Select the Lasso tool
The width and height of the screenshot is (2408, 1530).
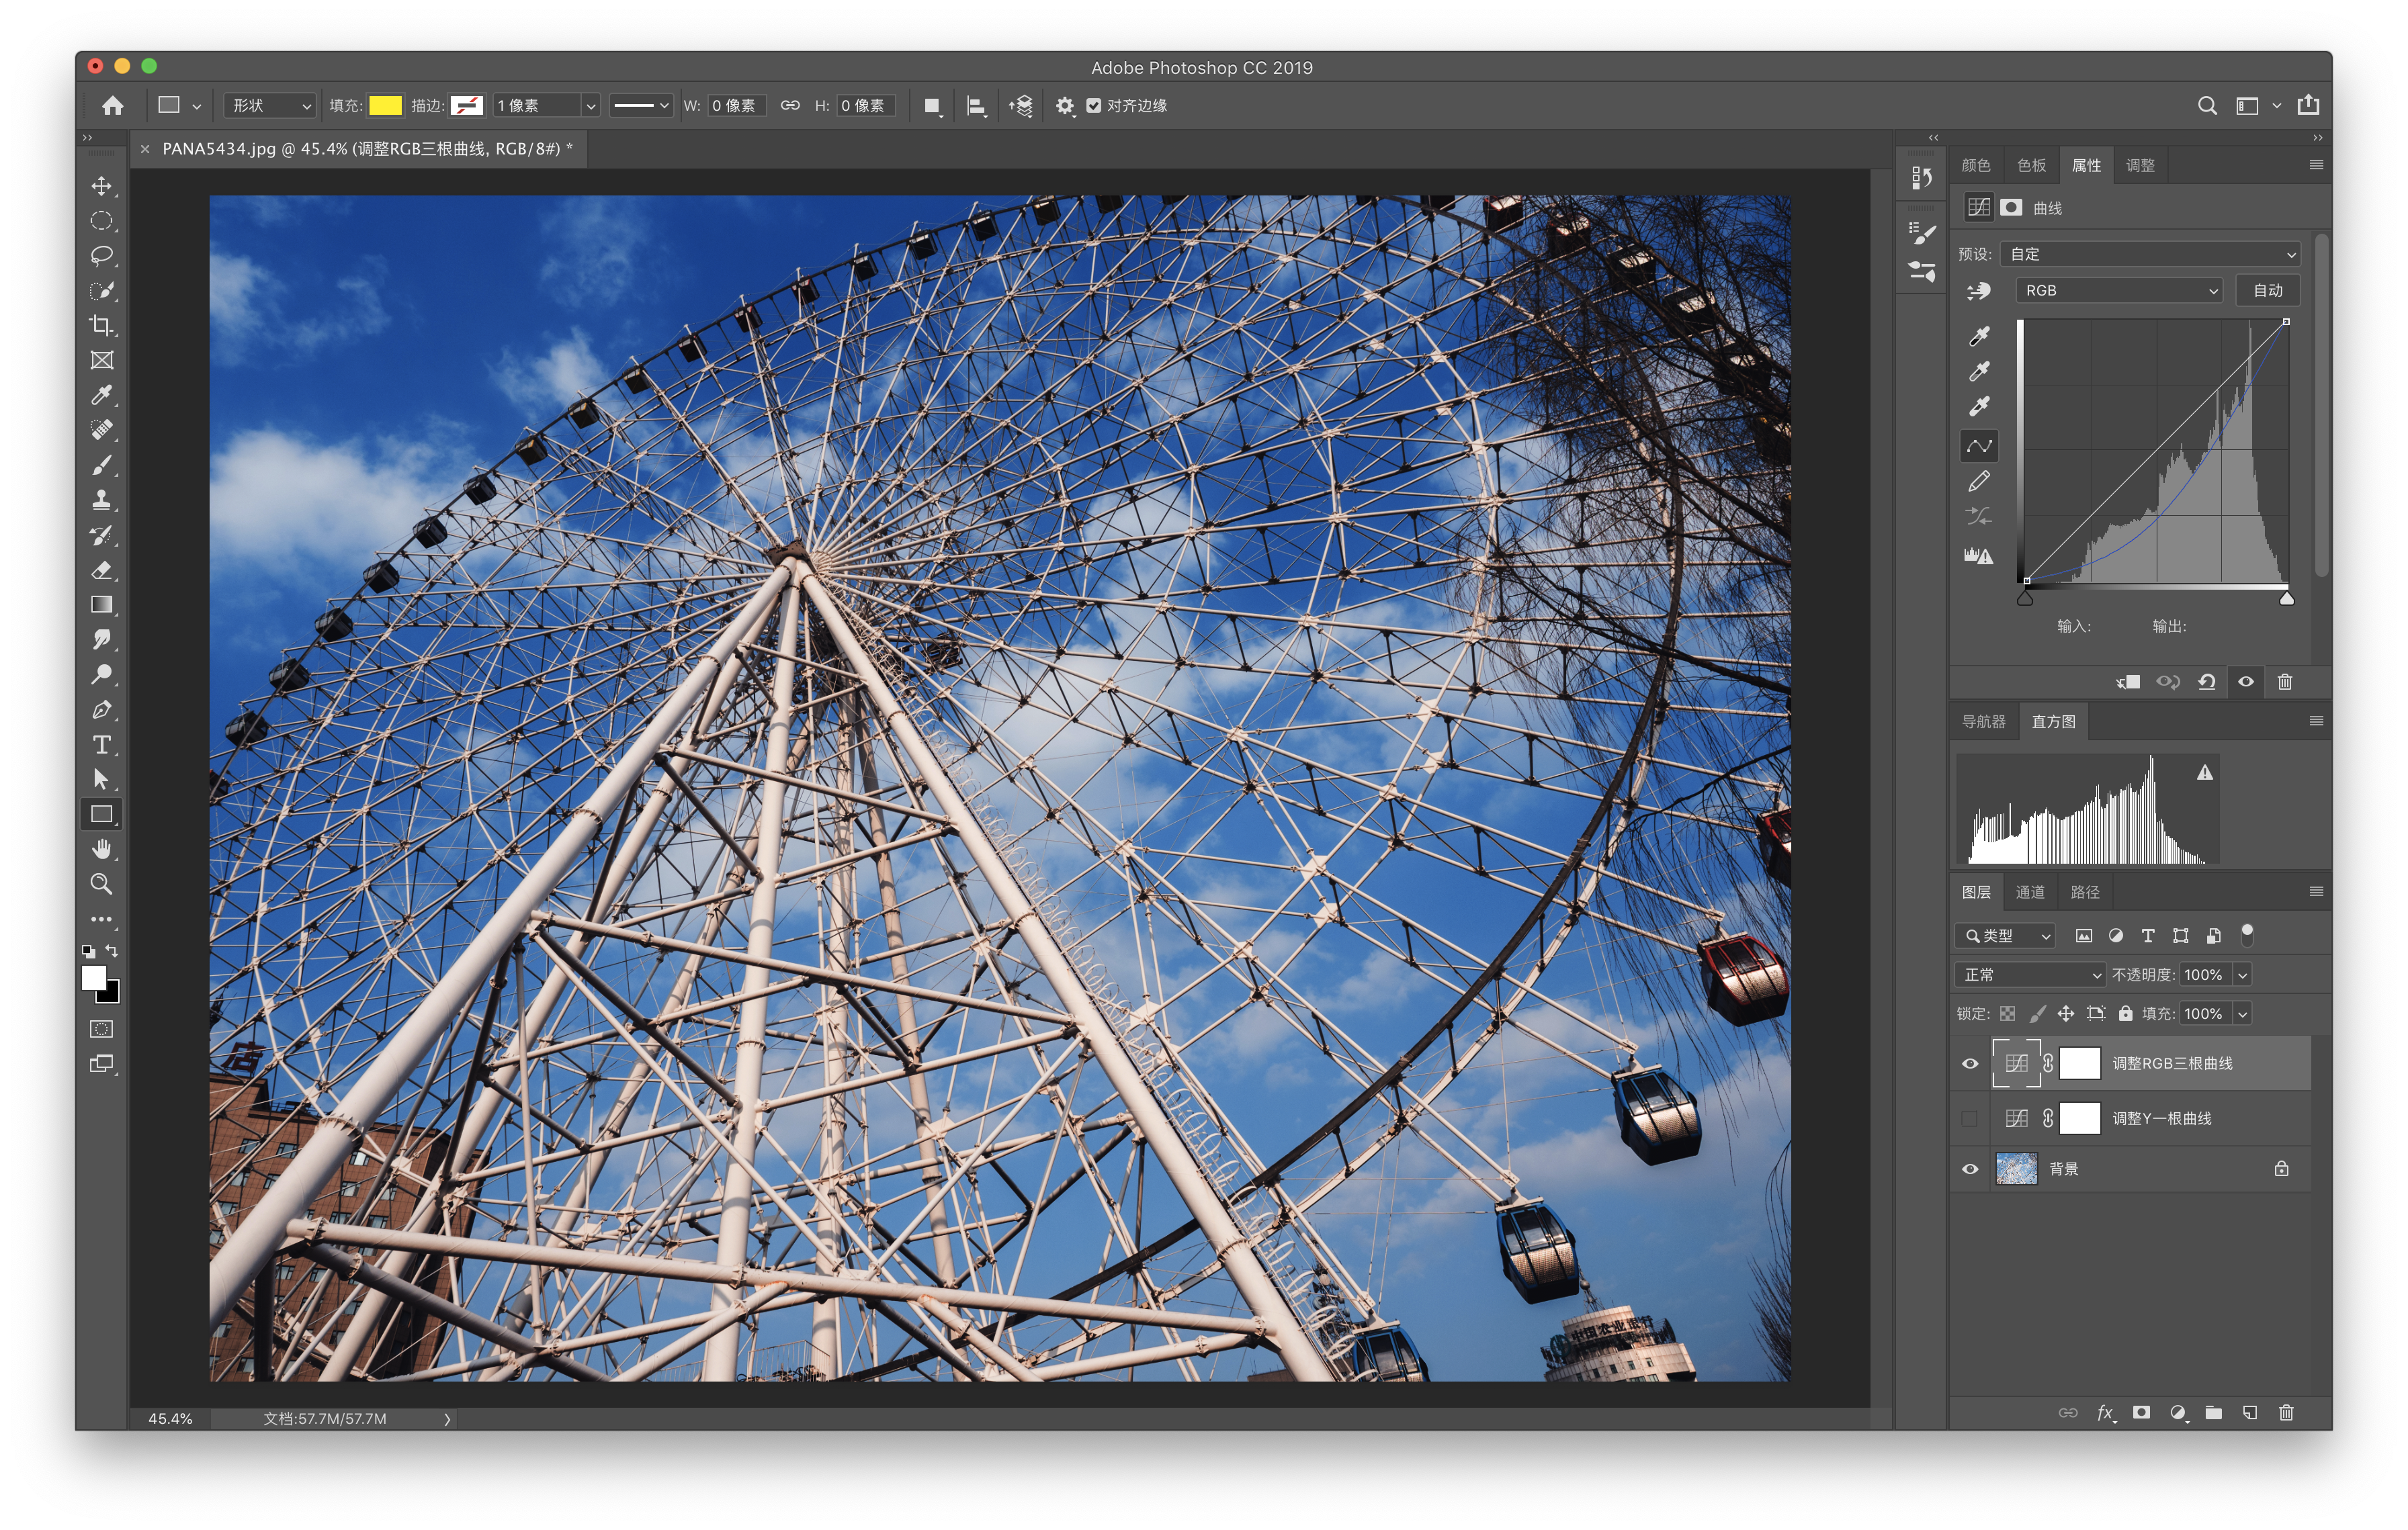pyautogui.click(x=101, y=256)
